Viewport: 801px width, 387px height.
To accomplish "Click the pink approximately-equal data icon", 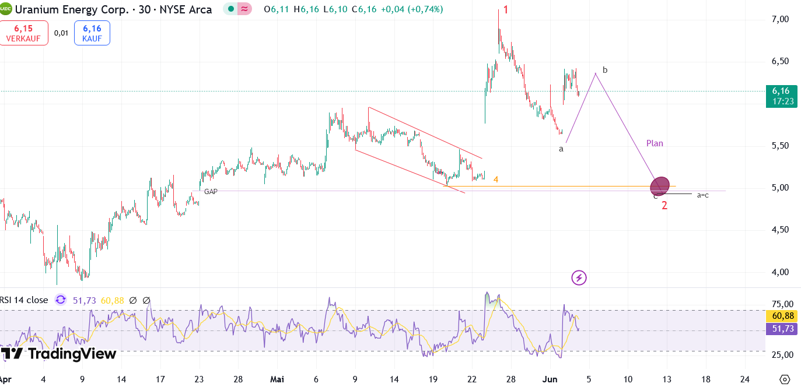I will pyautogui.click(x=244, y=9).
